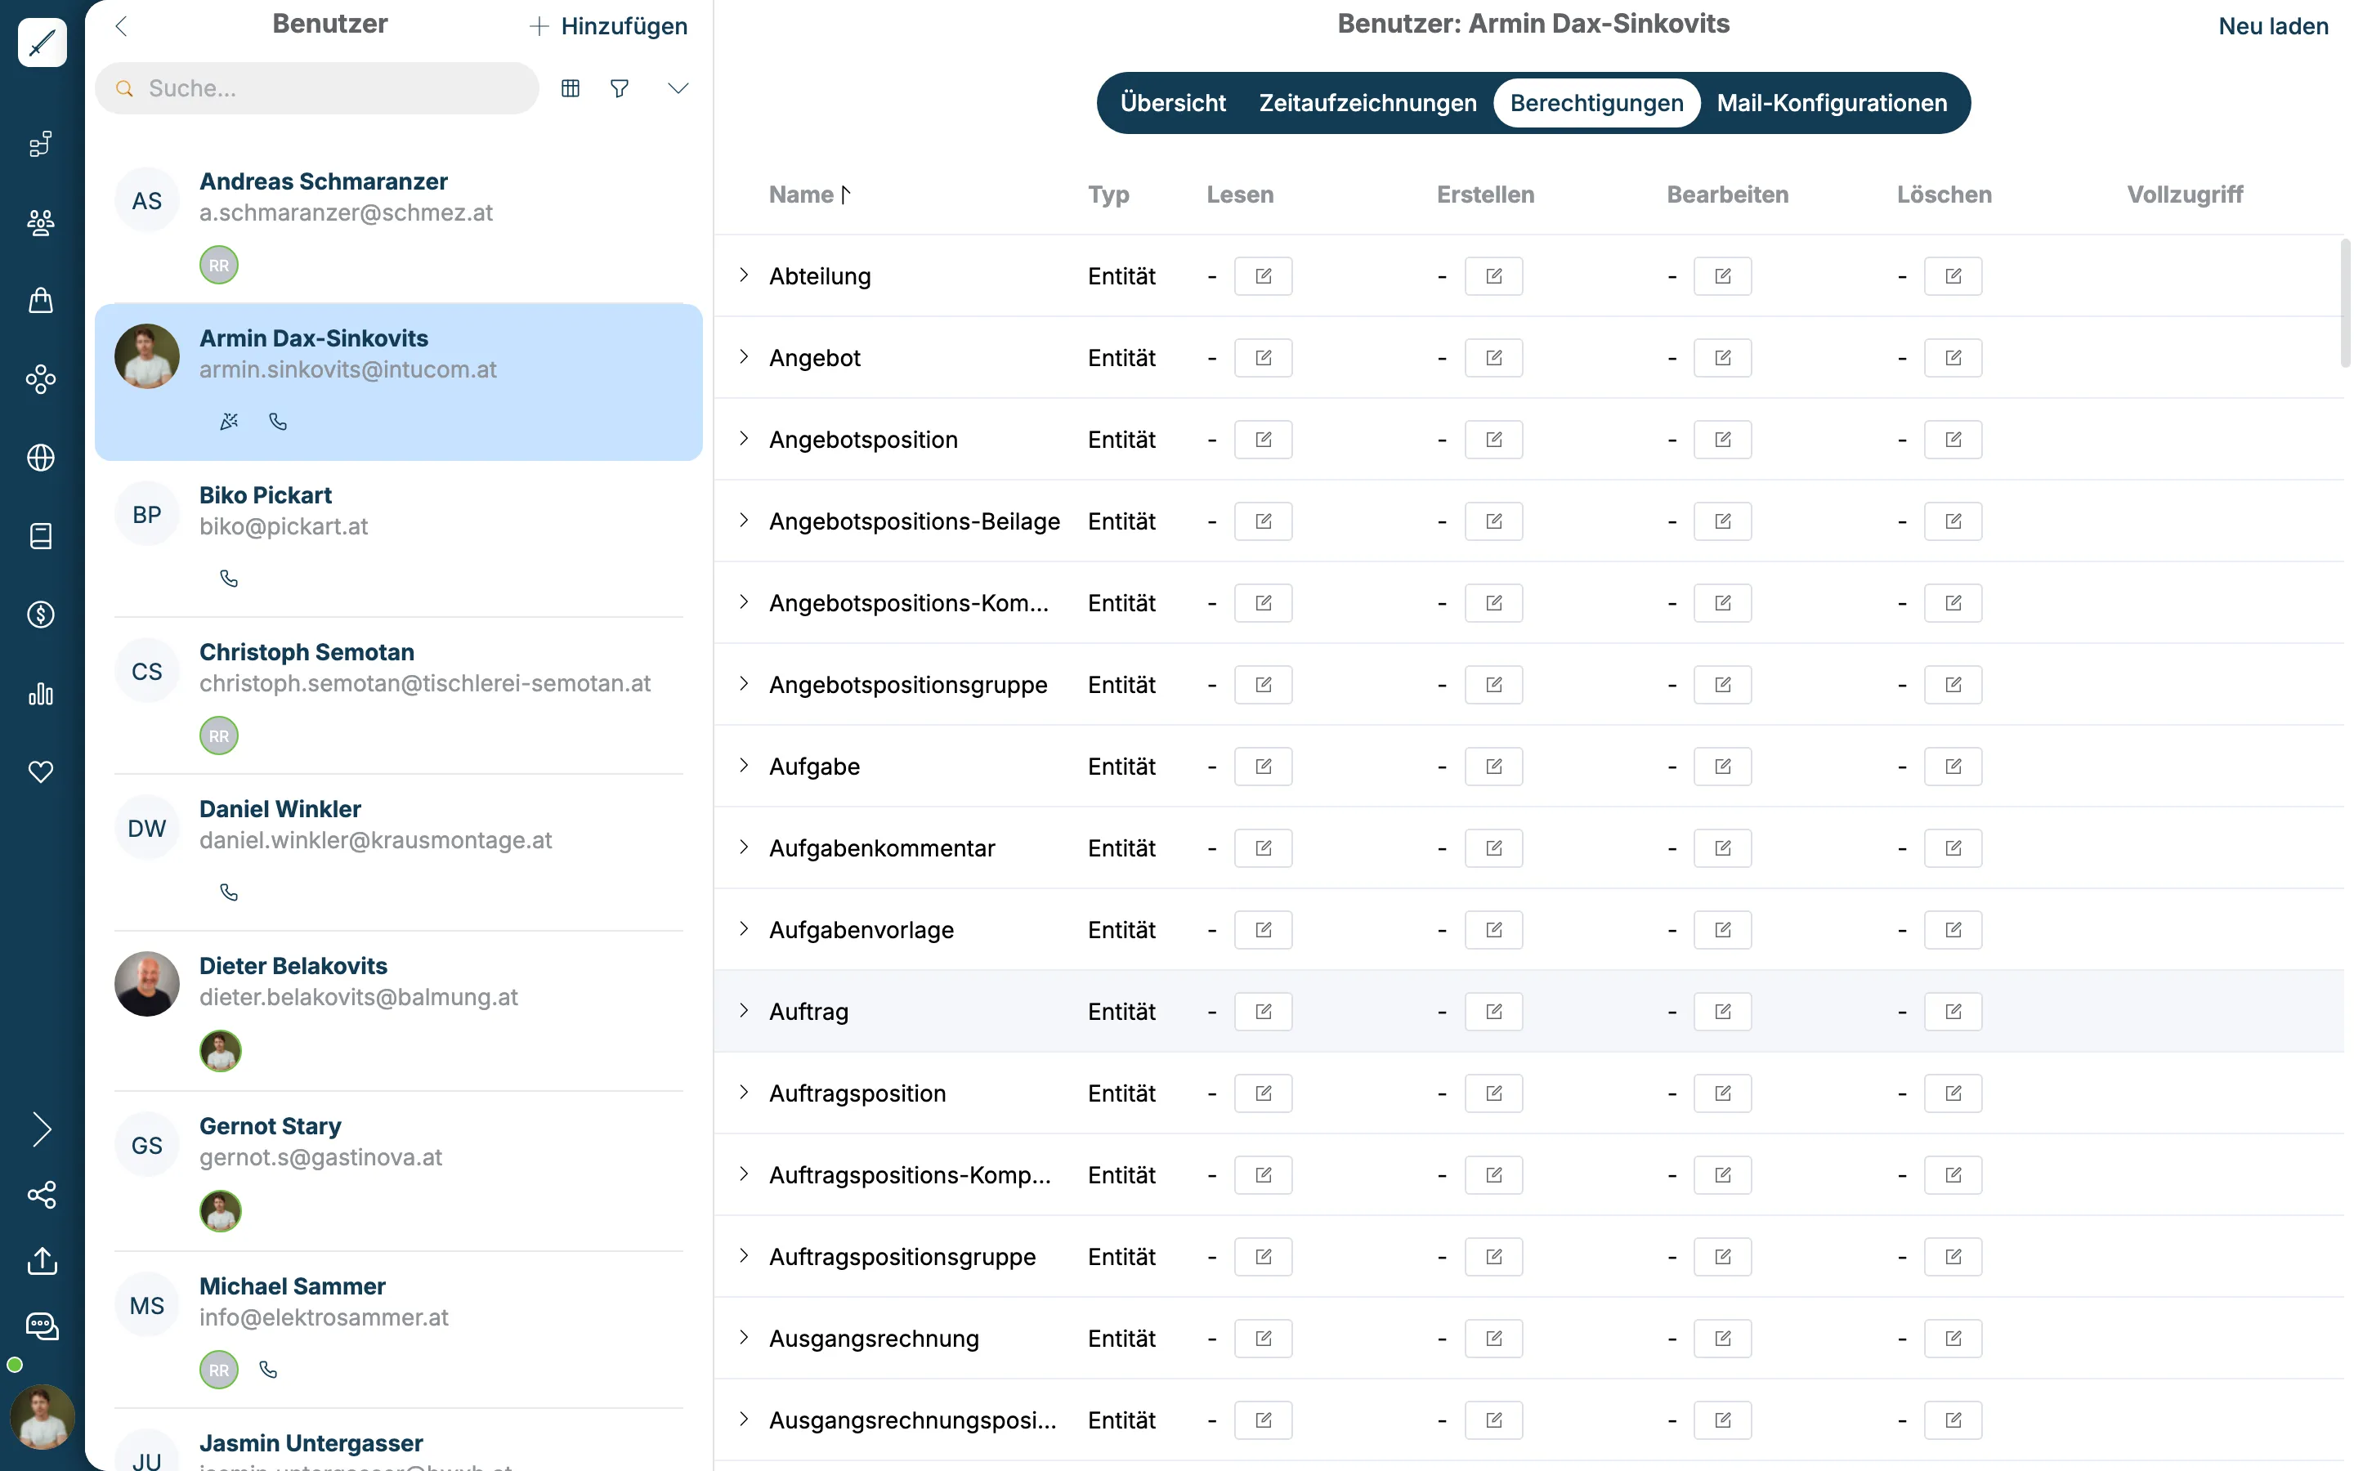Screen dimensions: 2354x1471
Task: Expand the sidebar with the arrow icon
Action: coord(42,1129)
